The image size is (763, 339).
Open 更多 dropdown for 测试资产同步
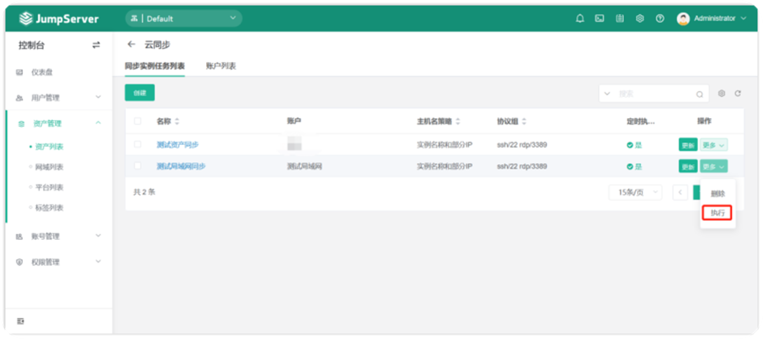point(714,145)
